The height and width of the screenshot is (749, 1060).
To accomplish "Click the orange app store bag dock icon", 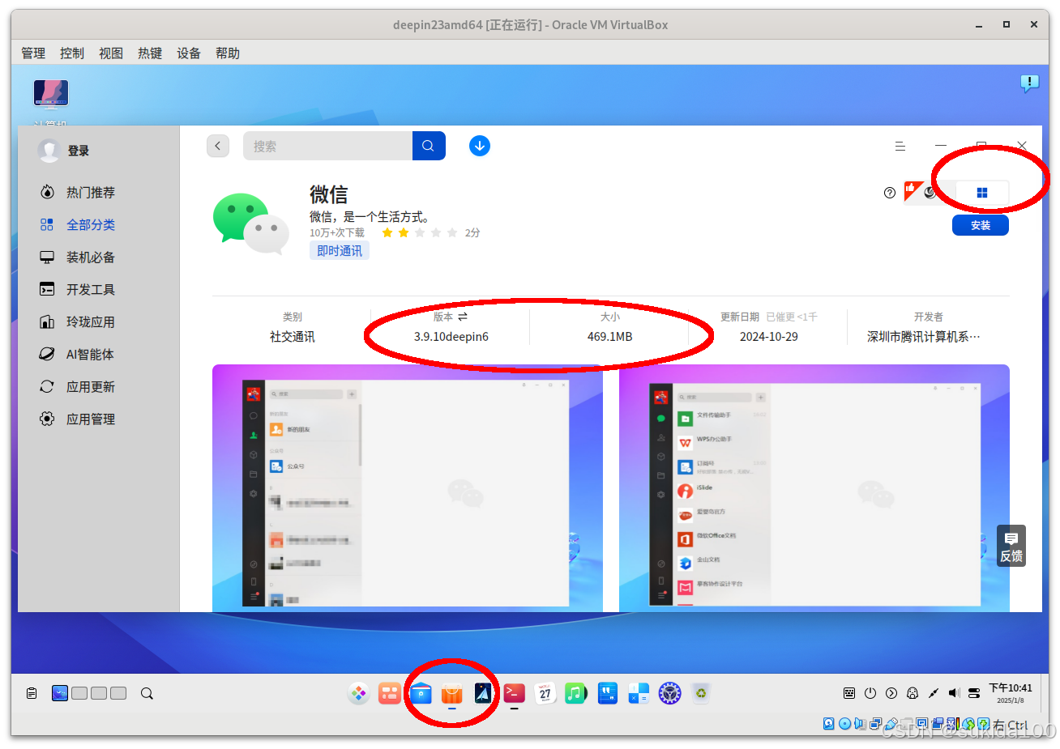I will coord(451,693).
